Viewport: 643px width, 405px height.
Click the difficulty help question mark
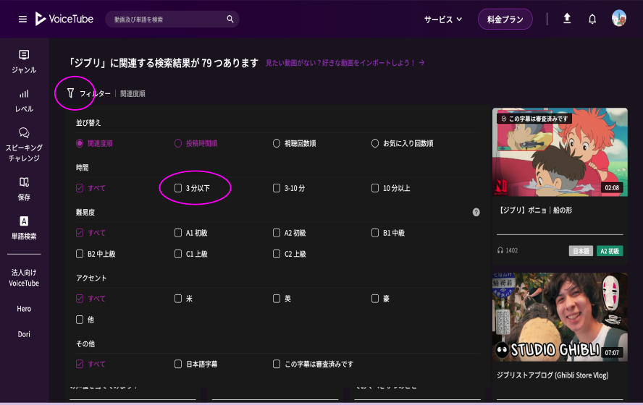(x=476, y=212)
